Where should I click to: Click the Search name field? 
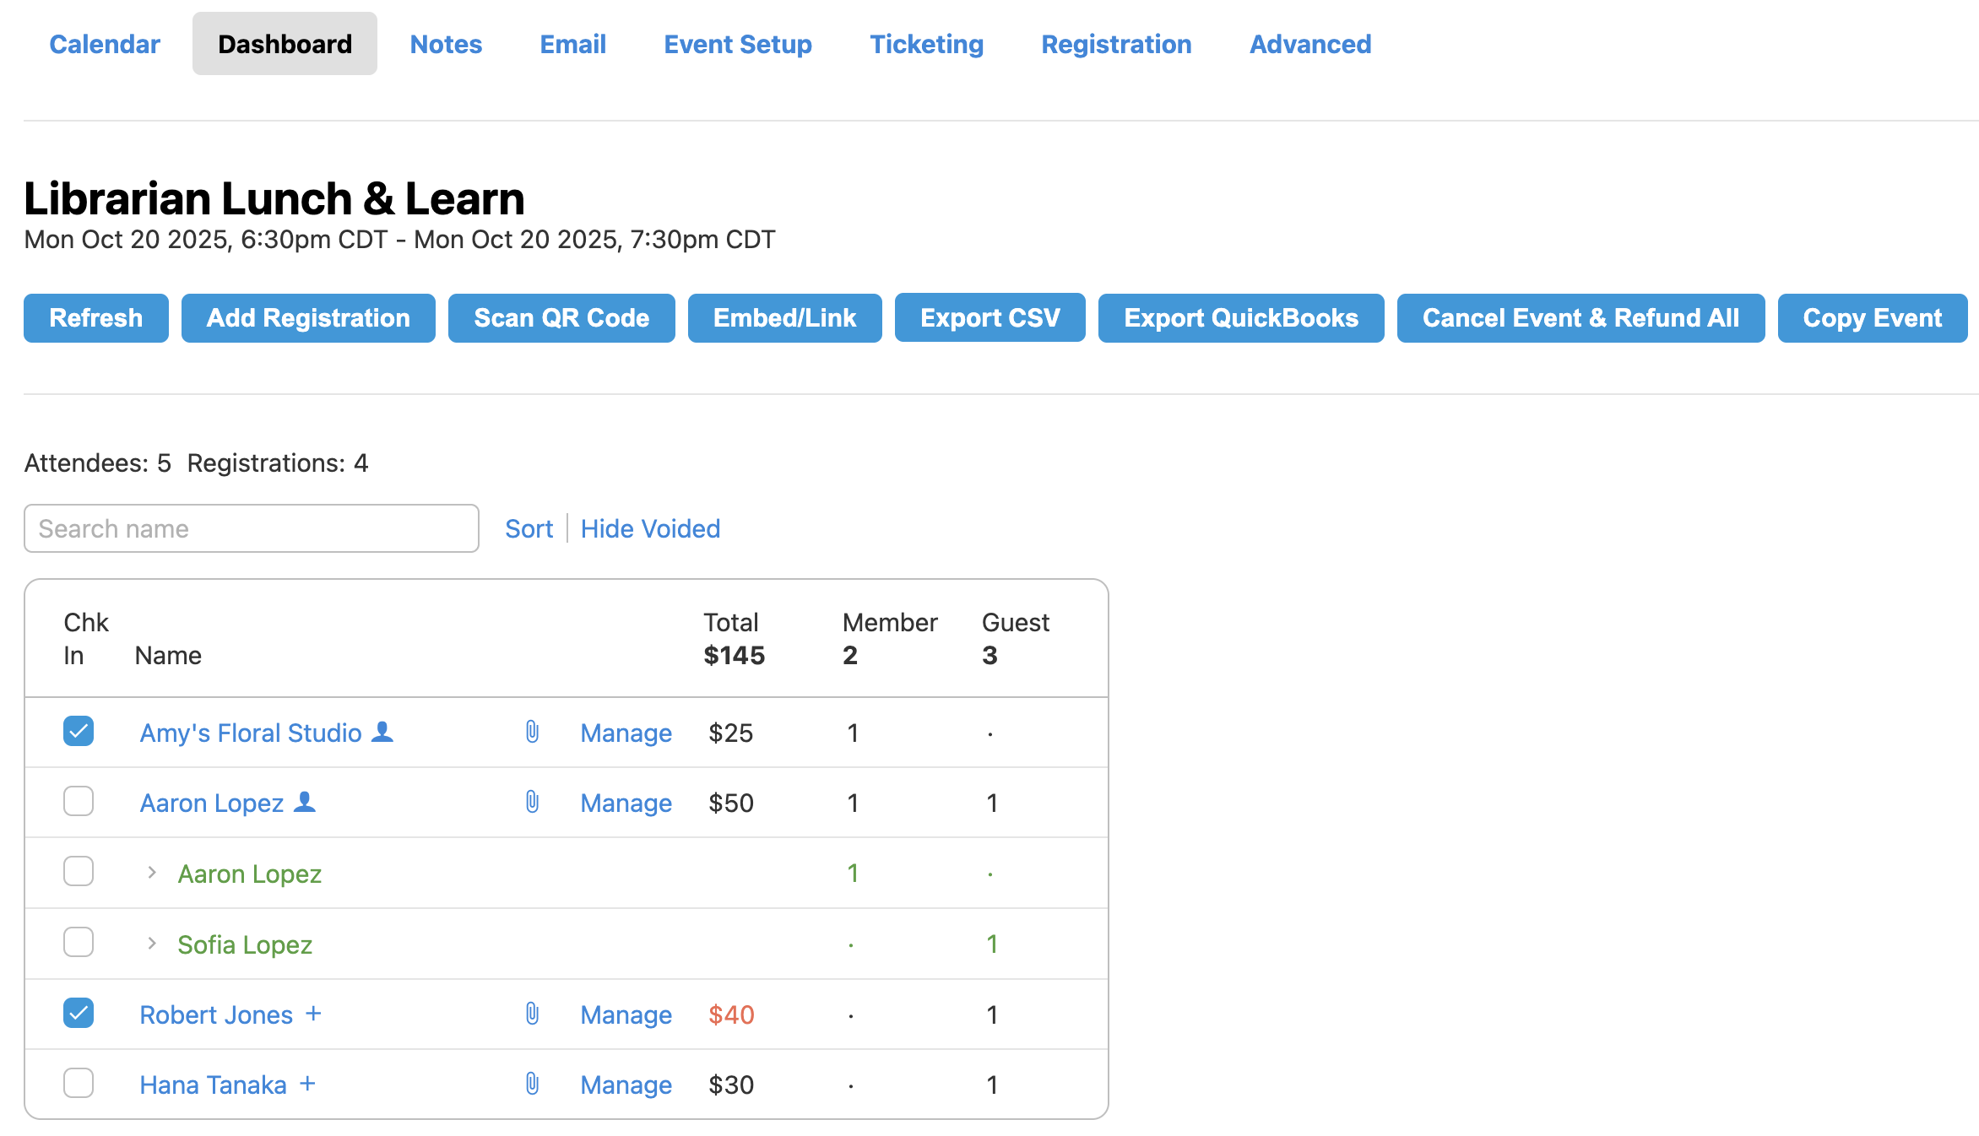click(252, 528)
